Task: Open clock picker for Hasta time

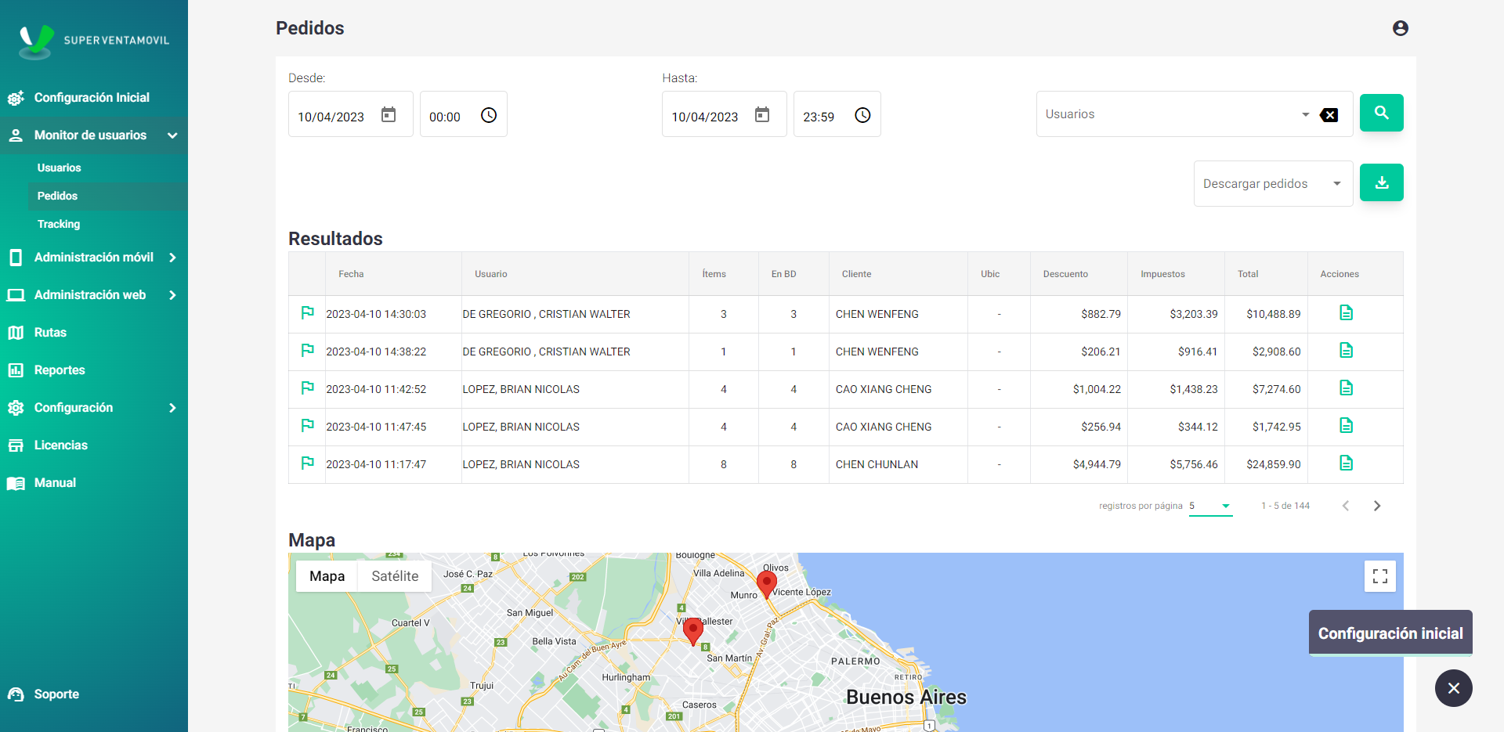Action: pyautogui.click(x=862, y=115)
